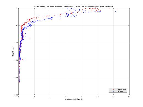This screenshot has width=143, height=107.
Task: Click the x-axis tick label 14
Action: click(x=129, y=97)
